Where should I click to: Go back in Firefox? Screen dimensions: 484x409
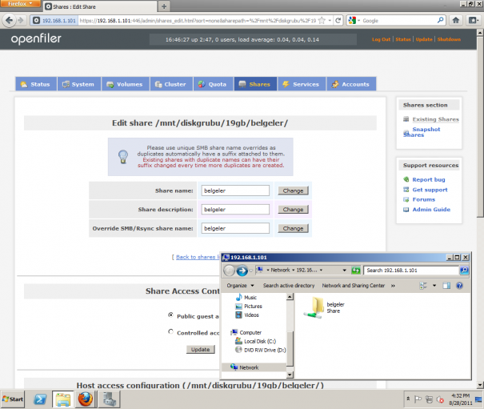coord(9,20)
